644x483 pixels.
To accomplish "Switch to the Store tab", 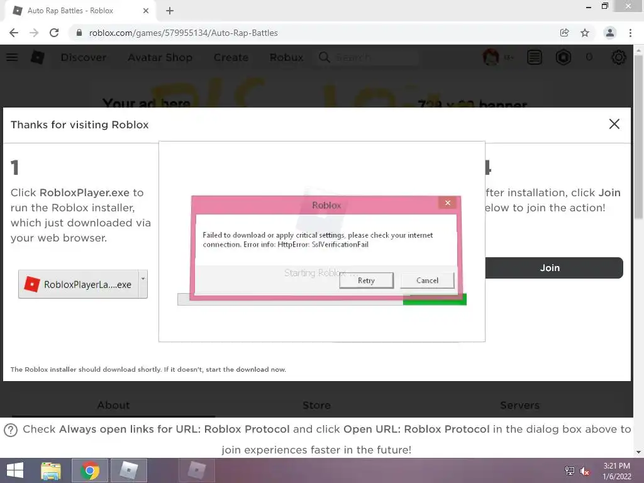I will [317, 406].
